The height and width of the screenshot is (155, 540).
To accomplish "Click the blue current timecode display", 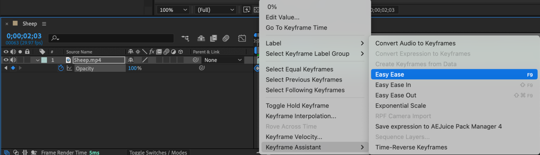I will coord(24,36).
